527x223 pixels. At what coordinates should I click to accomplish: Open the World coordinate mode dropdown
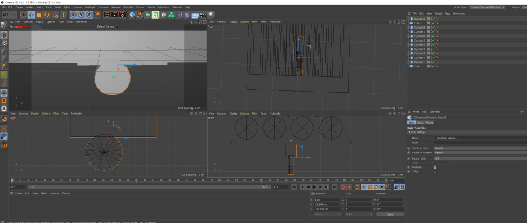tap(327, 214)
